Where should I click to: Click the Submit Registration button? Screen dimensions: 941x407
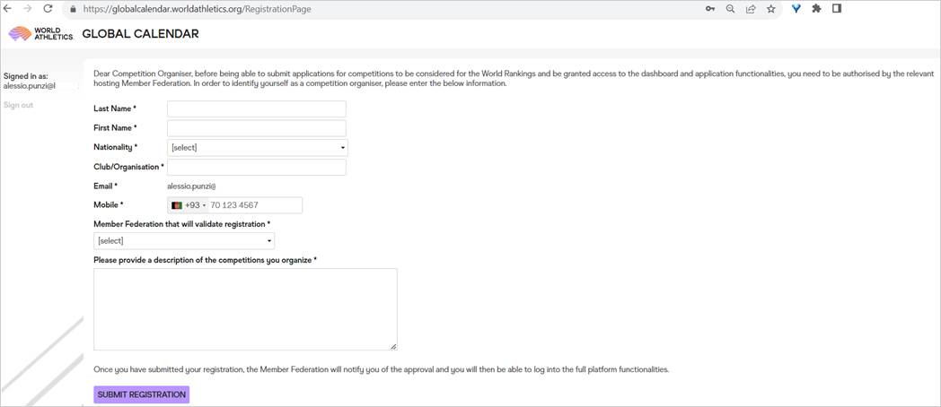pos(141,394)
